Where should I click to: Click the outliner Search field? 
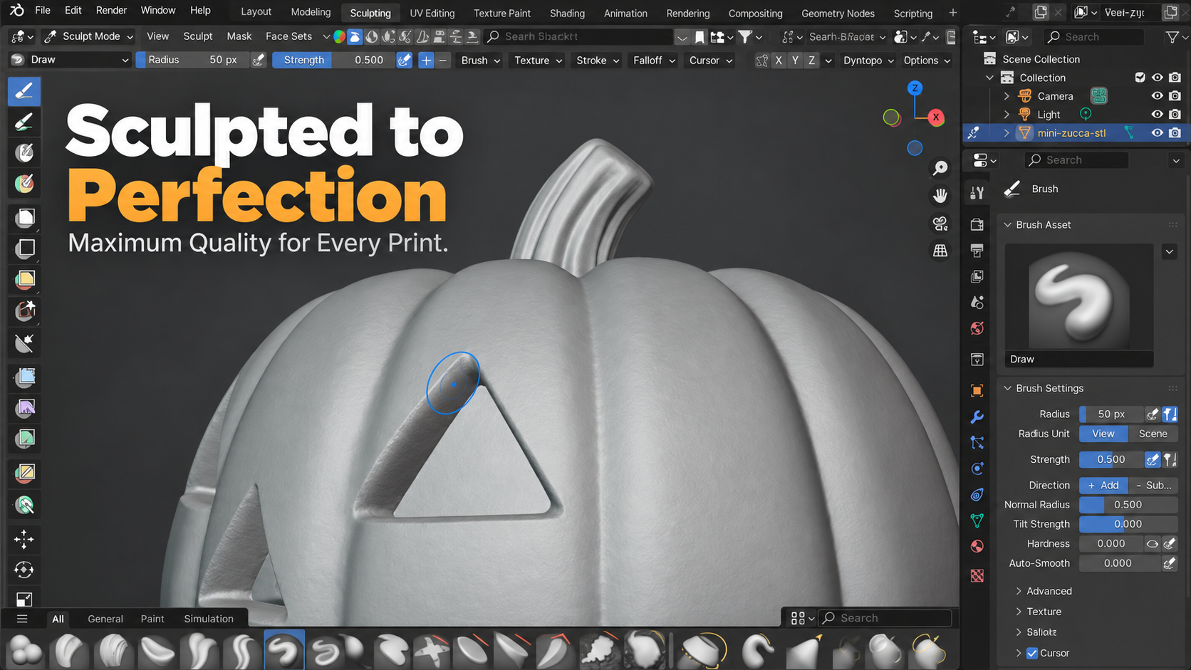coord(1095,36)
